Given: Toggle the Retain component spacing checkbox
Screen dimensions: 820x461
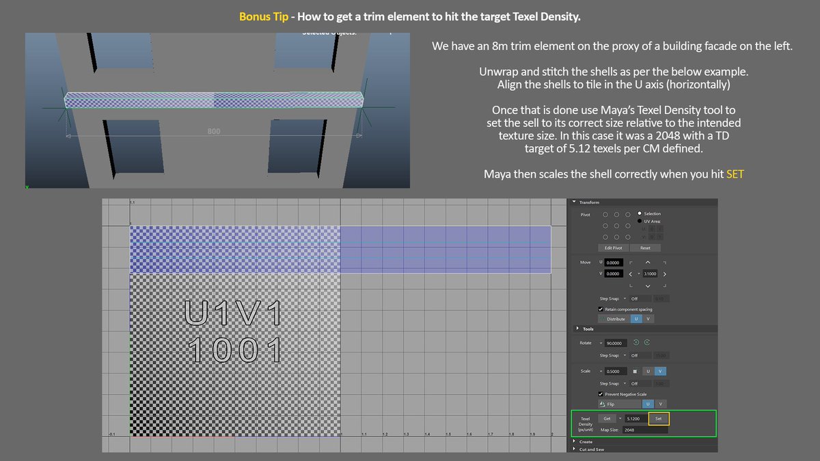Looking at the screenshot, I should (x=600, y=309).
